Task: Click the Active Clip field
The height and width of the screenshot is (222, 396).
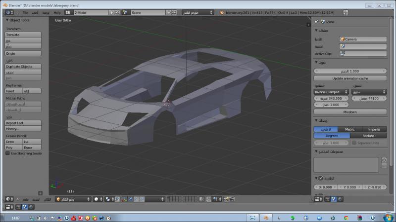Action: [x=363, y=53]
